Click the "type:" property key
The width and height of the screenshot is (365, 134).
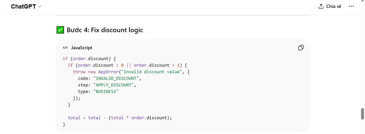tap(84, 91)
